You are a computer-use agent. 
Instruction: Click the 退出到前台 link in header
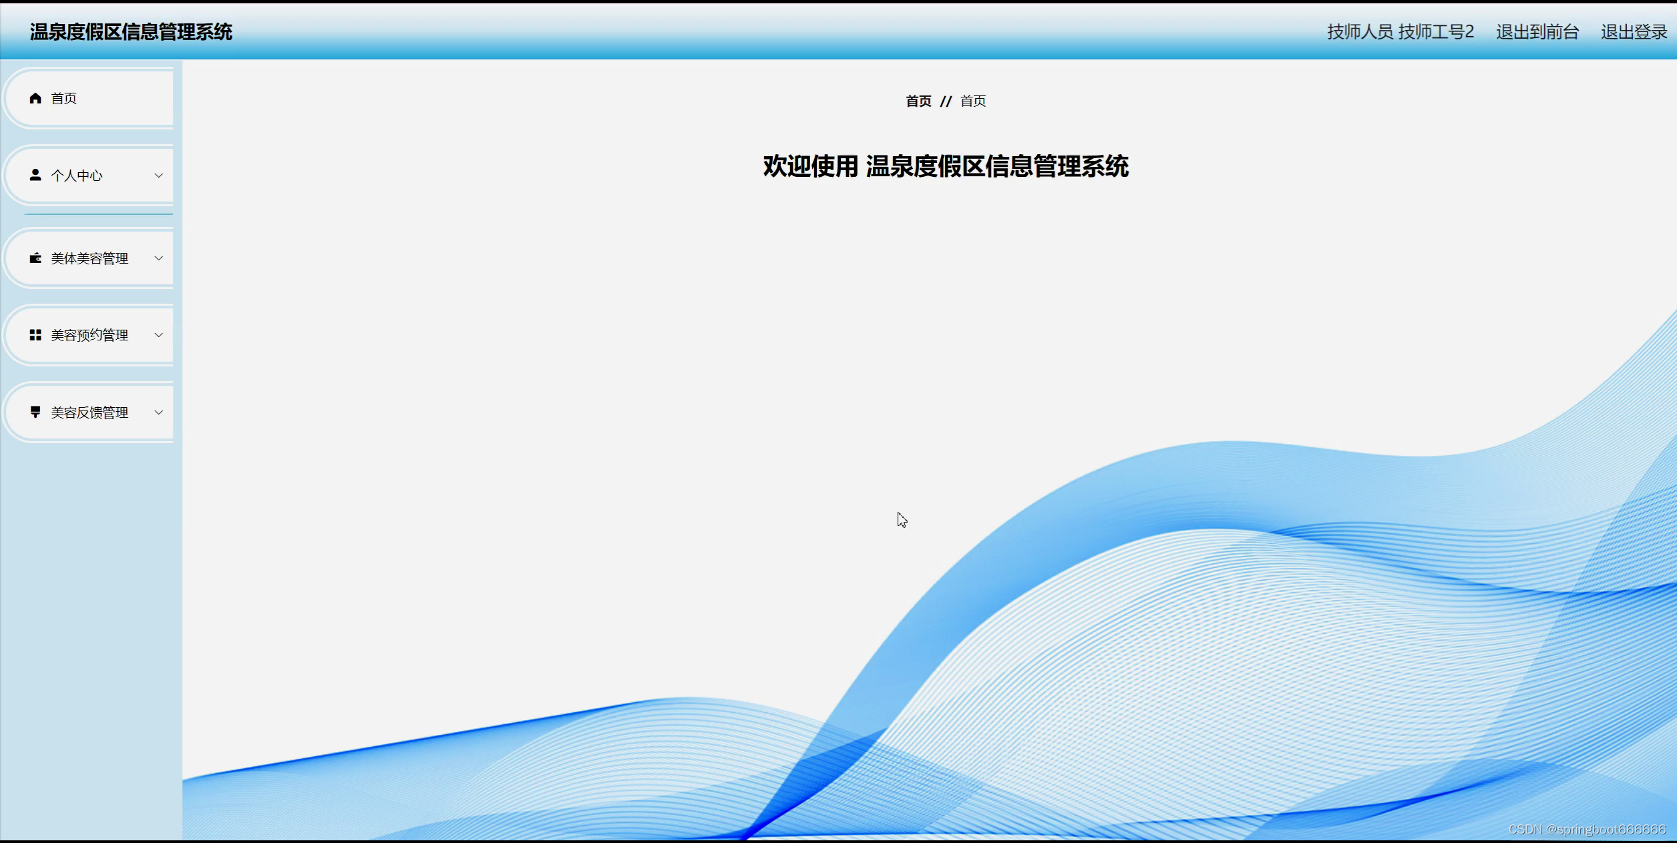1537,32
